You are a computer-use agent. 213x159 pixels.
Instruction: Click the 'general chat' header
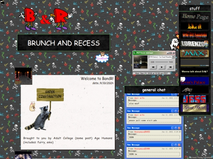pos(154,90)
